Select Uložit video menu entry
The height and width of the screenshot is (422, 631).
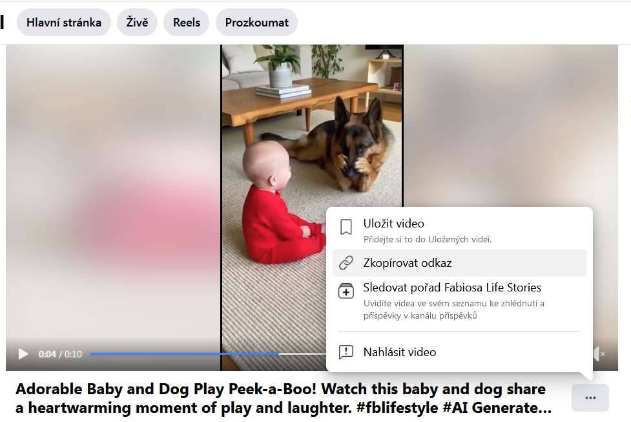[459, 231]
